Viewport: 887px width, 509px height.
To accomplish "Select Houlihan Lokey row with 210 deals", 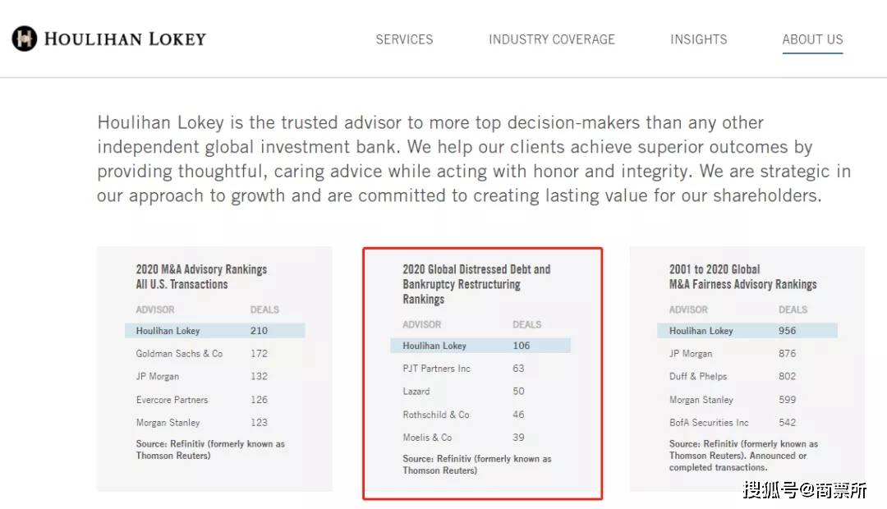I will point(214,331).
